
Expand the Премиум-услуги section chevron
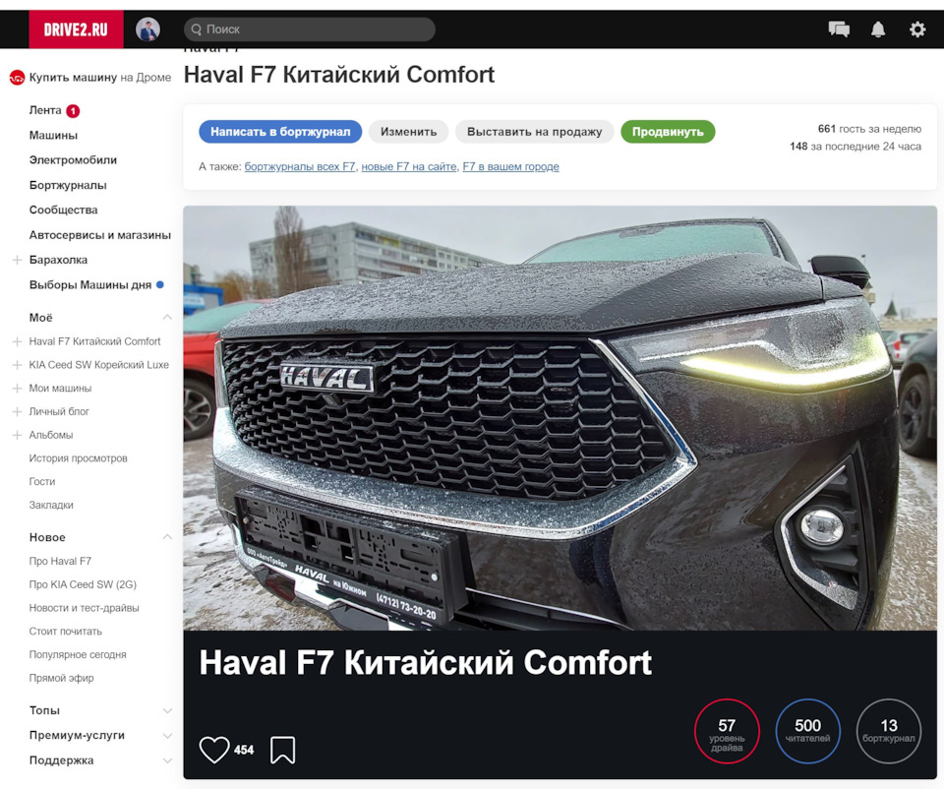167,736
